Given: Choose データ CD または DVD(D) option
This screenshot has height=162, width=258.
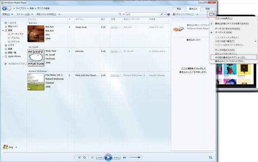Looking at the screenshot, I should [227, 29].
